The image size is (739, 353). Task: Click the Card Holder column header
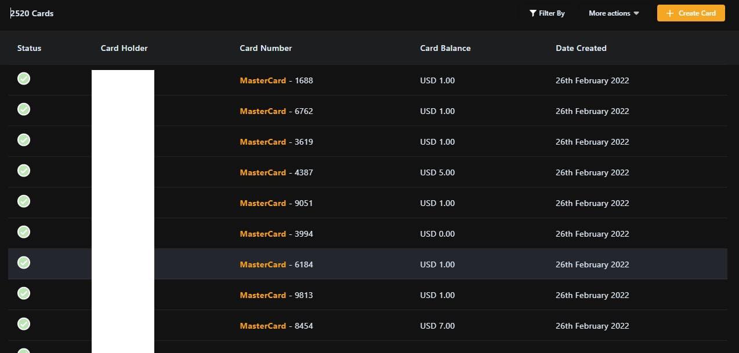coord(124,48)
